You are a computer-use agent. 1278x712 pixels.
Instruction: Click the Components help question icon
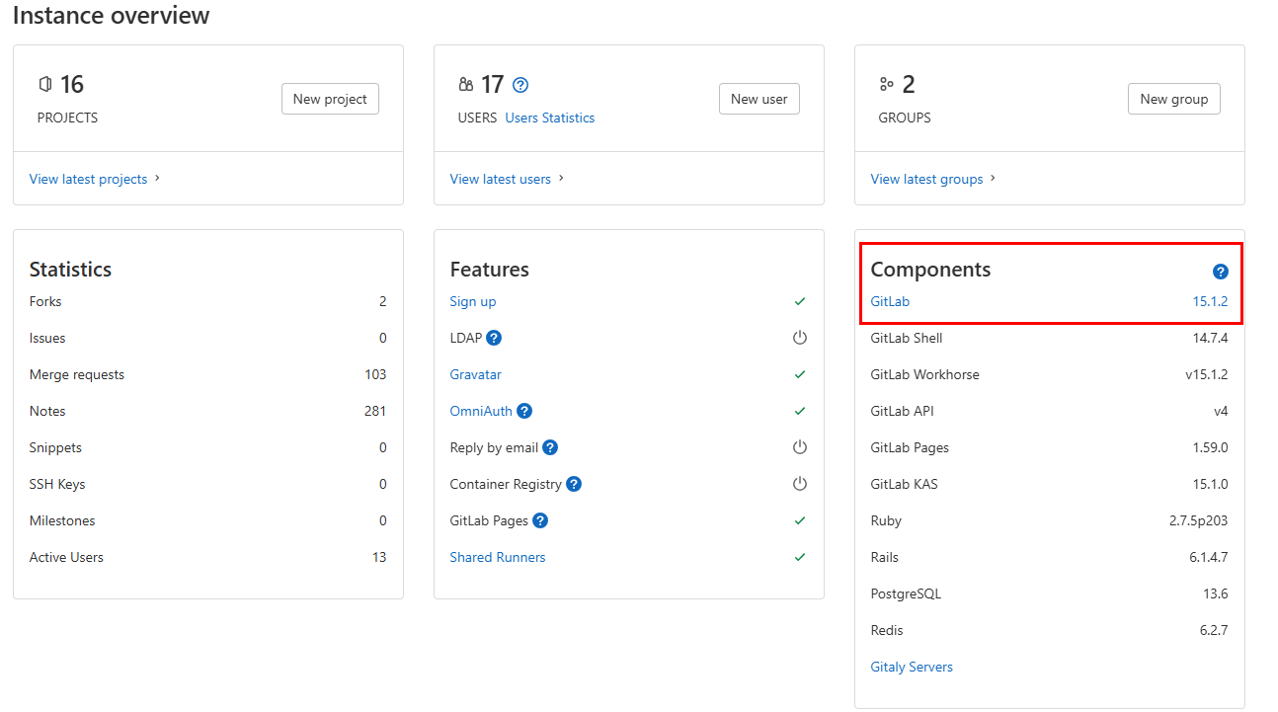point(1221,272)
